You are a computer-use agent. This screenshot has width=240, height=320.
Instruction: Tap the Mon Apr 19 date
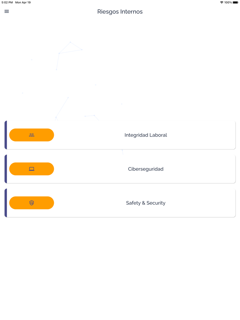point(23,2)
